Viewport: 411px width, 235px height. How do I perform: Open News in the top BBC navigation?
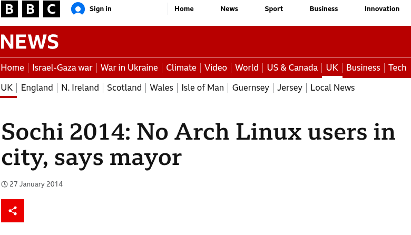point(229,9)
